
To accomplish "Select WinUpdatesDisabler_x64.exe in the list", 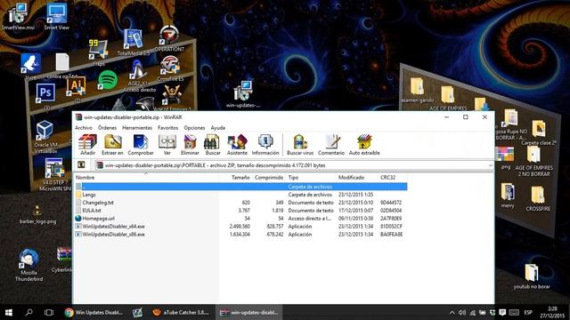I will 240,227.
